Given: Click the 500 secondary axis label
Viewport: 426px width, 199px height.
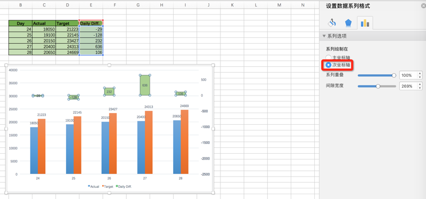Looking at the screenshot, I should pos(203,80).
